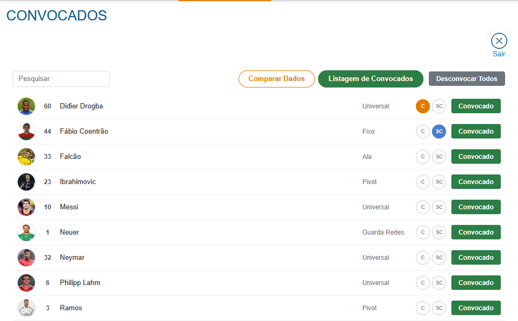Toggle sub-captain SC for Didier Drogba
Screen dimensions: 518x321
tap(439, 106)
